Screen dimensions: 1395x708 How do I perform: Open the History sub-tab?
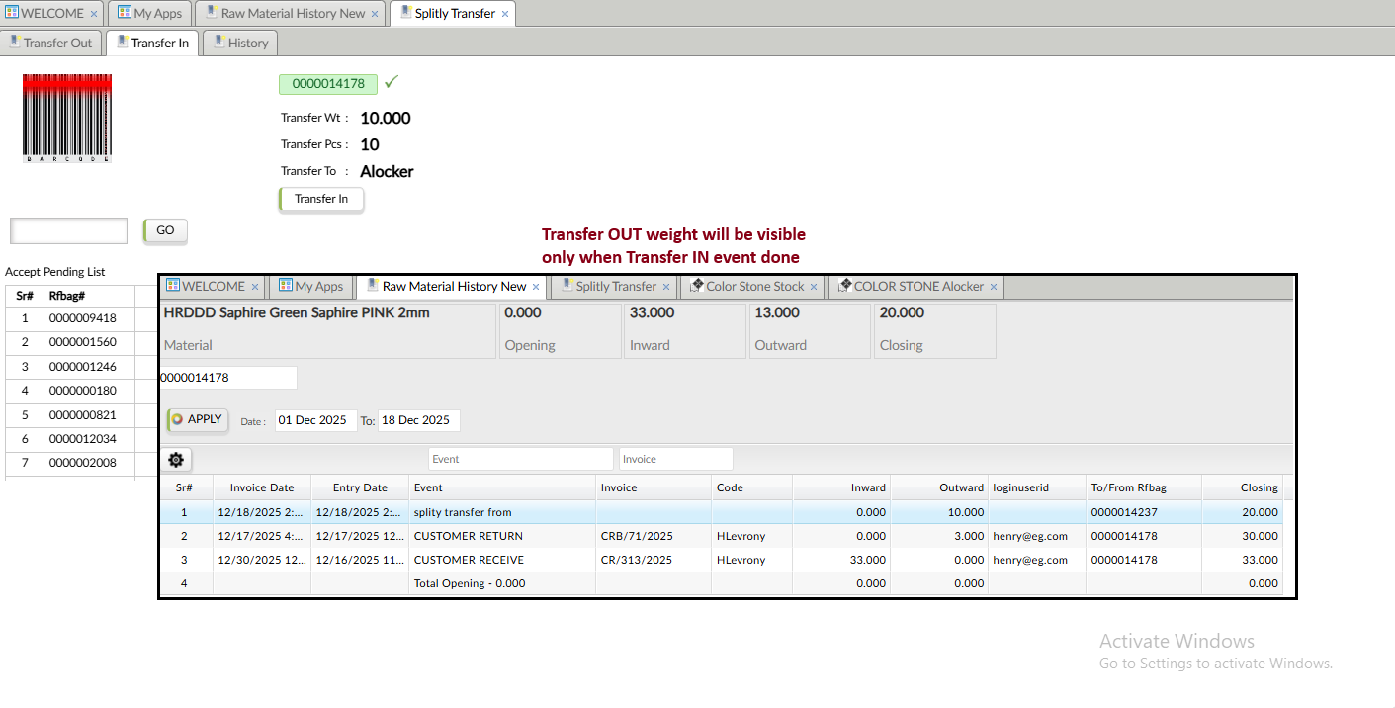coord(240,43)
